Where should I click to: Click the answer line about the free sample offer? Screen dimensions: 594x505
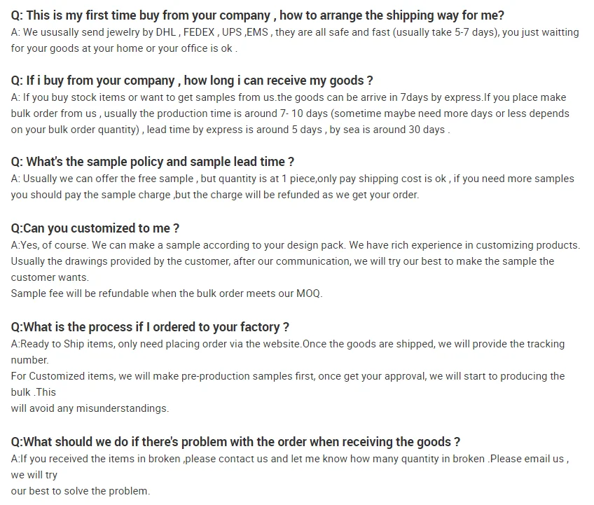coord(292,179)
